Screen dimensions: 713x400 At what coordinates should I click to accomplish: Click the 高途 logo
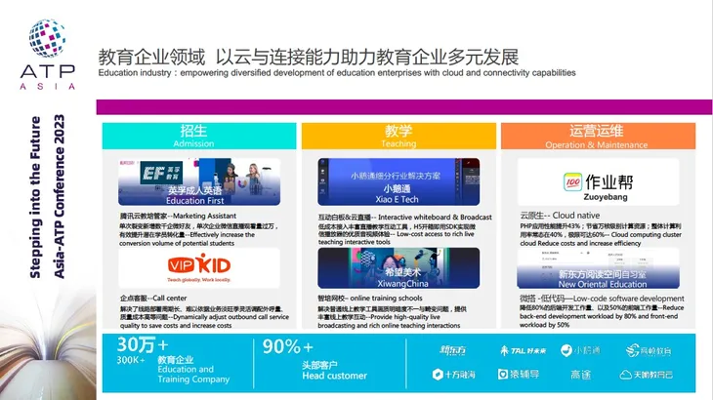click(581, 375)
